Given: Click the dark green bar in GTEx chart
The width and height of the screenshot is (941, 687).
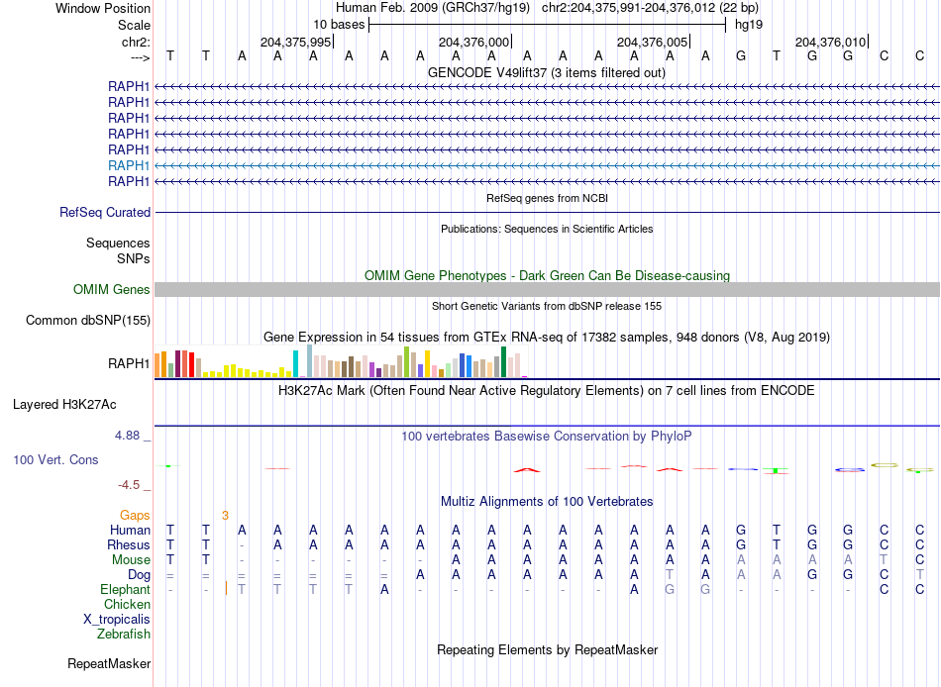Looking at the screenshot, I should tap(503, 361).
